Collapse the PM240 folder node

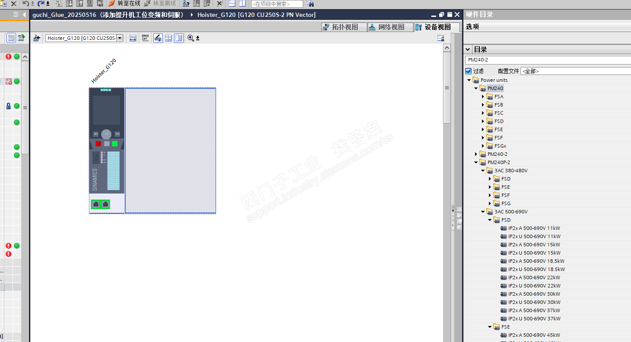[476, 88]
